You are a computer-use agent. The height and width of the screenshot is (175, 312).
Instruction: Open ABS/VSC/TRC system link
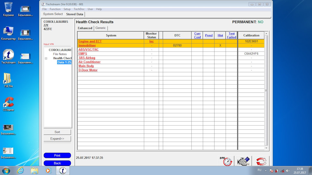[x=88, y=50]
